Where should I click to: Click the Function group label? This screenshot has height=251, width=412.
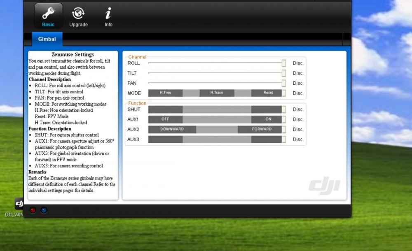pos(137,103)
